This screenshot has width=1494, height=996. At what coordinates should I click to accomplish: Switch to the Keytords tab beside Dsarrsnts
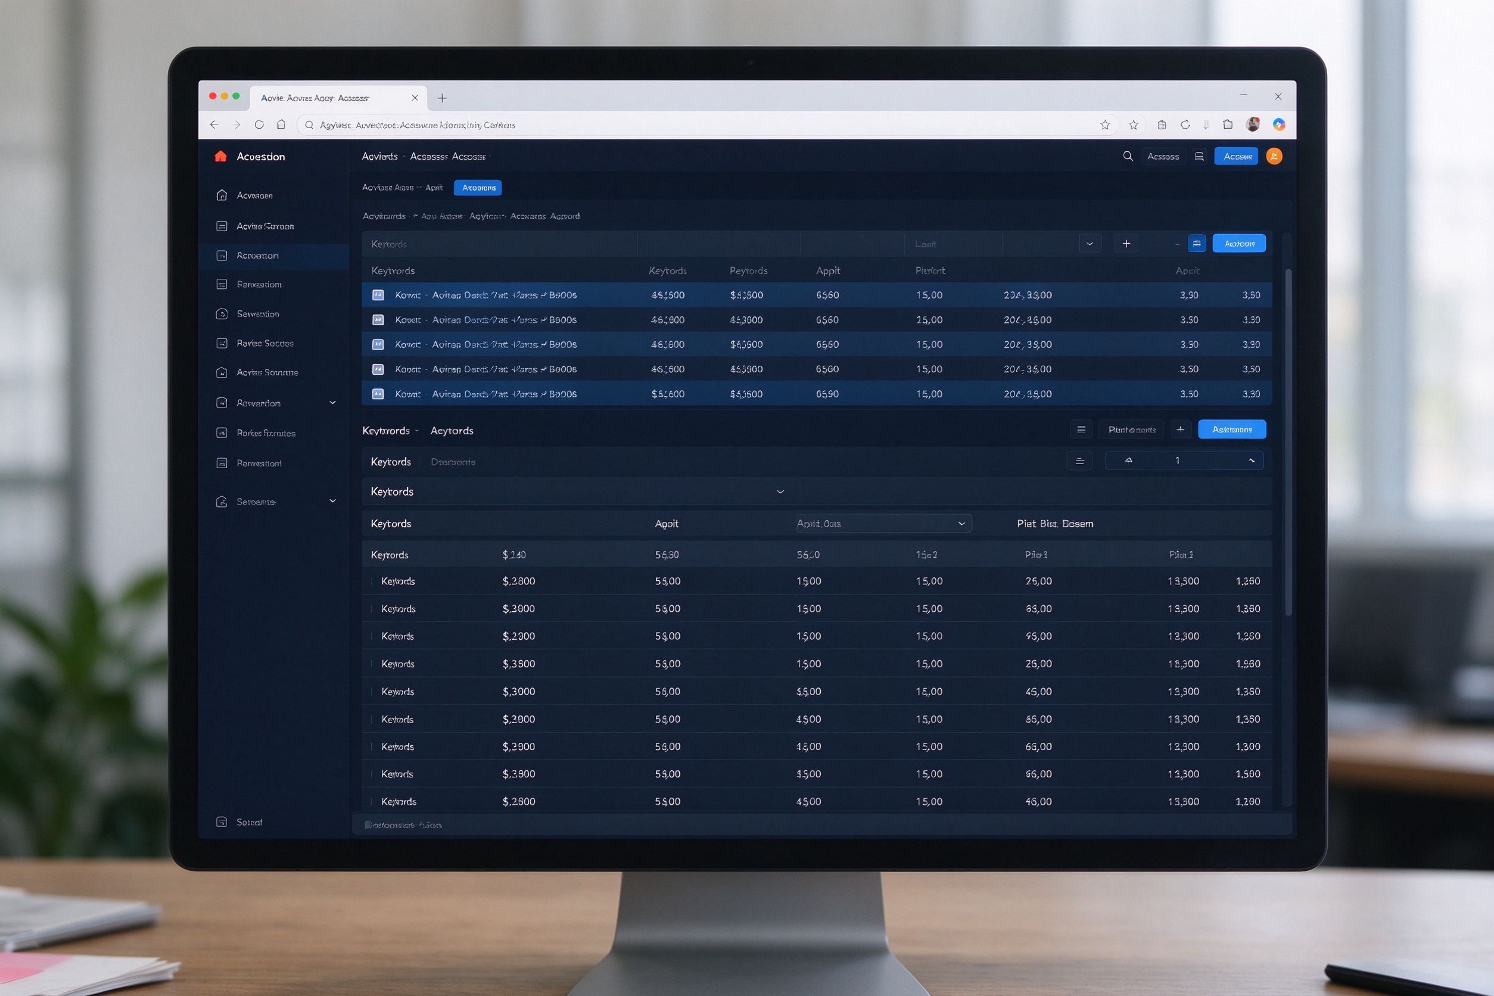(391, 462)
